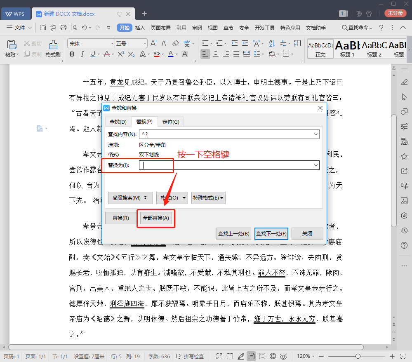Viewport: 412px width, 362px height.
Task: Increase font size with A+ icon
Action: (x=153, y=43)
